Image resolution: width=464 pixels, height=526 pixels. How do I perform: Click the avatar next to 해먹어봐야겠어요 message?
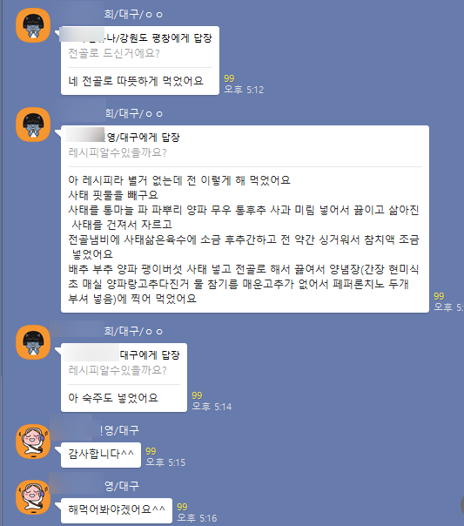pos(33,497)
